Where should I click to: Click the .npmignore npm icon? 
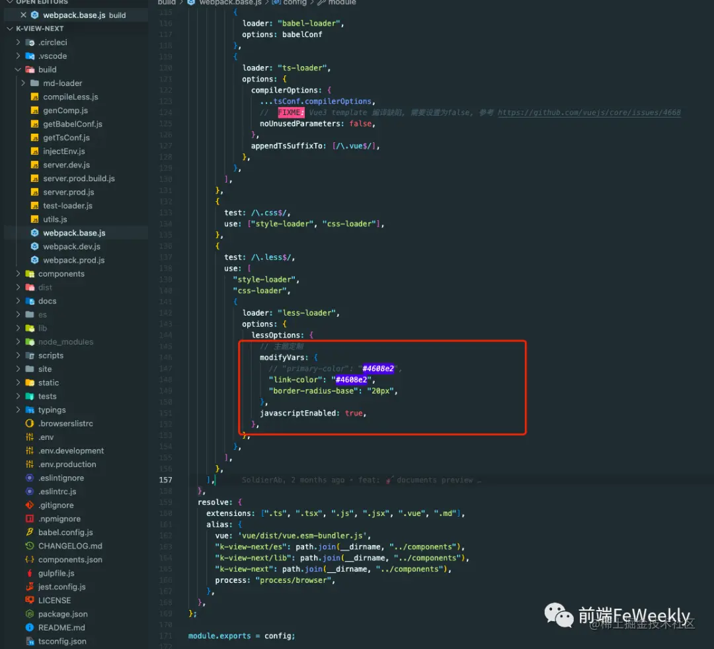30,519
